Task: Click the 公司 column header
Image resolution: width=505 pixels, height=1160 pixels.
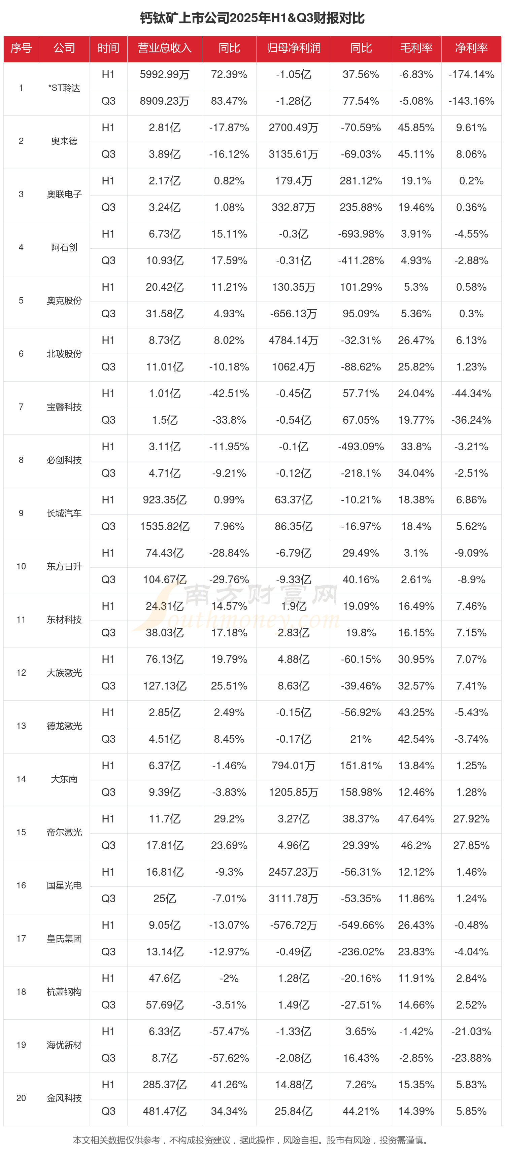Action: (64, 48)
